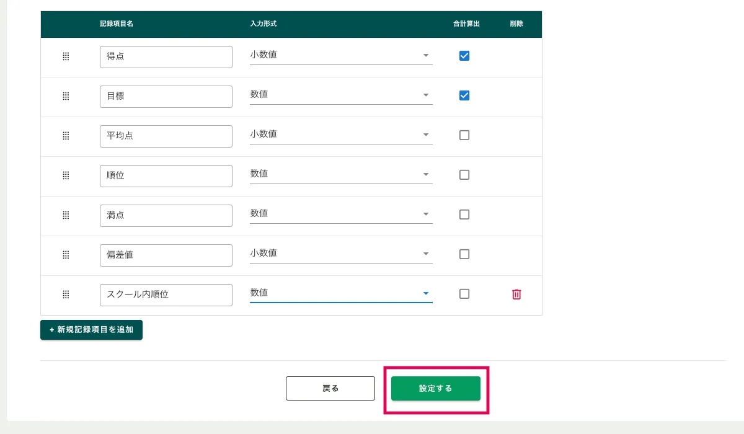The width and height of the screenshot is (744, 434).
Task: Click the drag handle for 順位 row
Action: pos(66,175)
